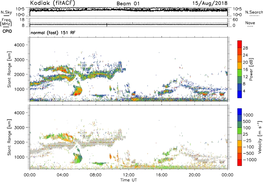Click the yellow 16-20 dB power colorbar segment
263x182 pixels.
click(240, 66)
